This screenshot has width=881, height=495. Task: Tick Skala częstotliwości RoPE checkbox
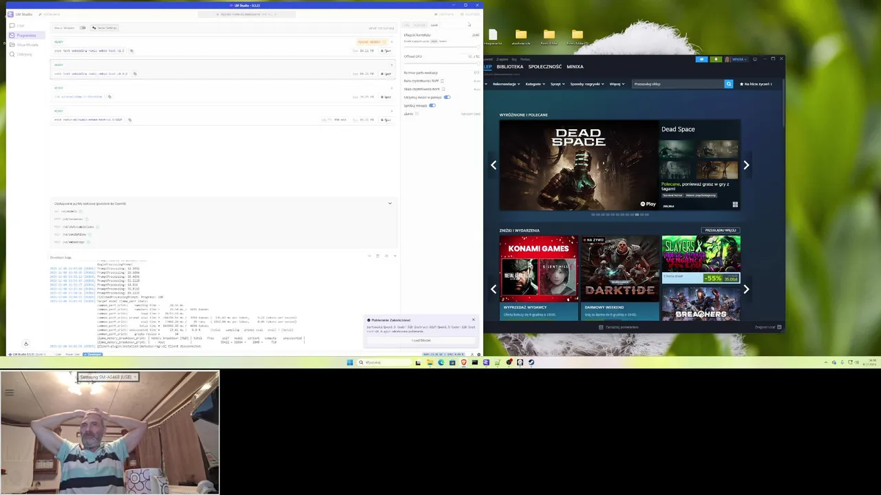coord(443,89)
